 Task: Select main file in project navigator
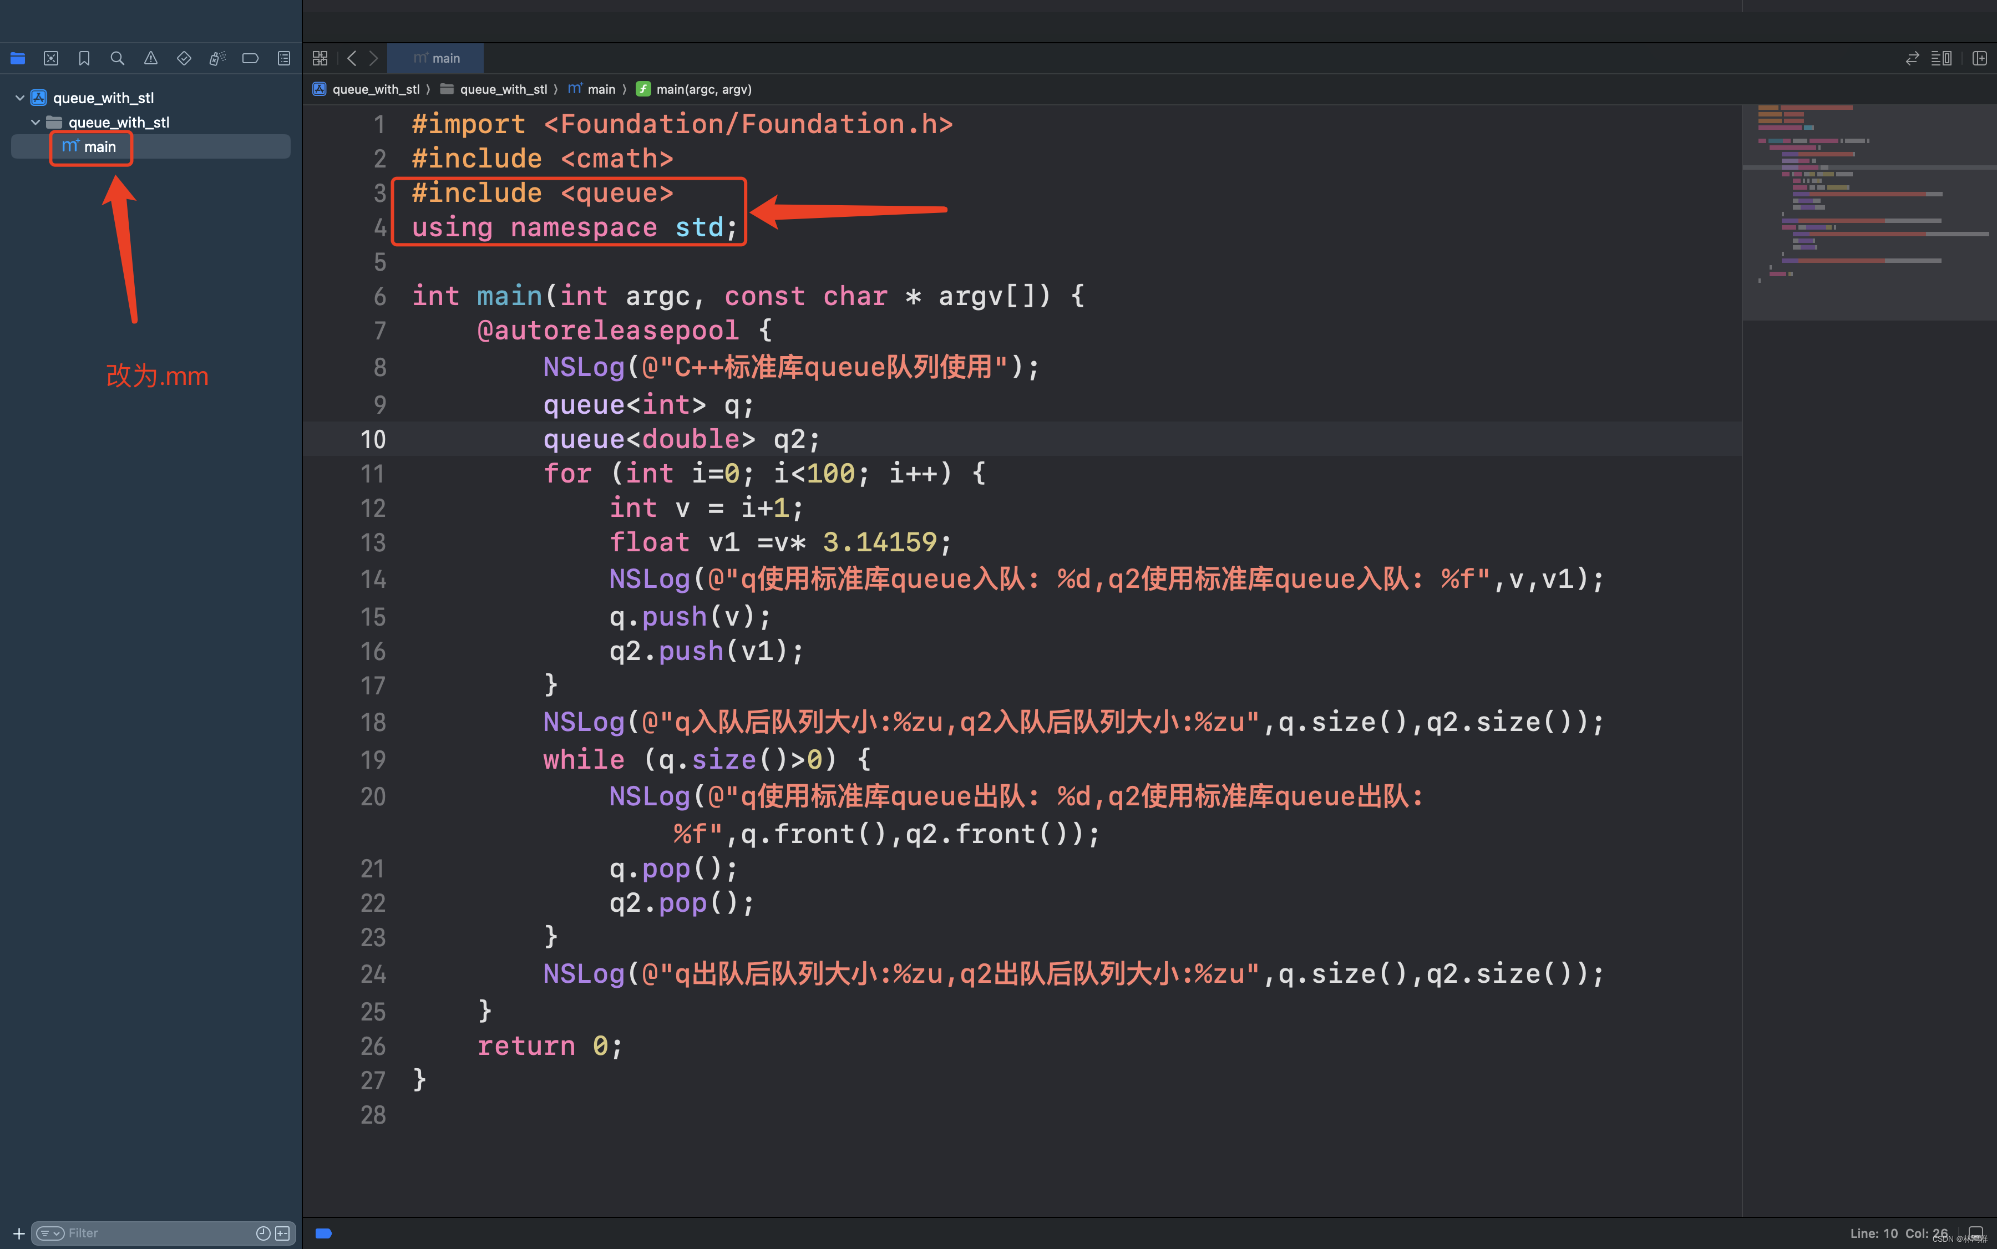[x=99, y=147]
